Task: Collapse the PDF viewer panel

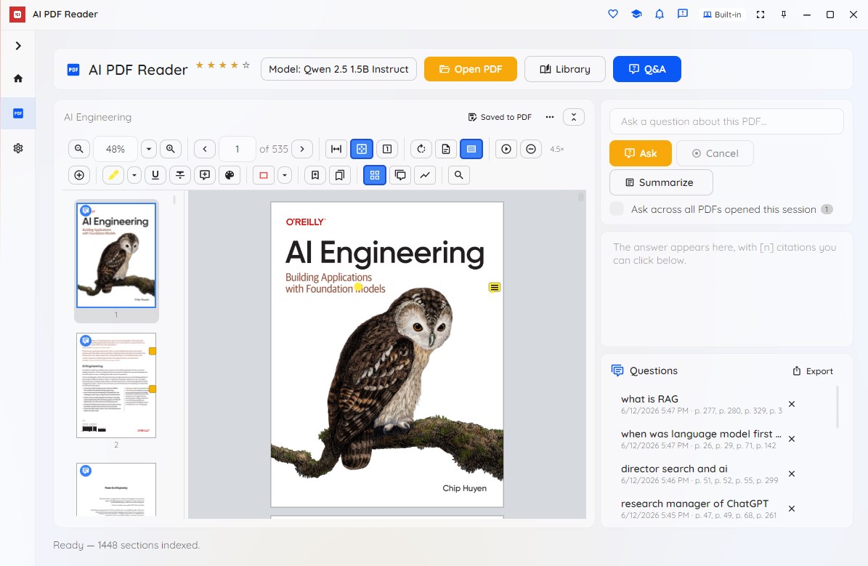Action: pos(574,117)
